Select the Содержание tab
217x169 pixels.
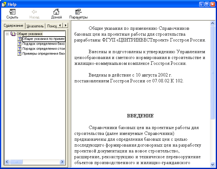tap(13, 26)
